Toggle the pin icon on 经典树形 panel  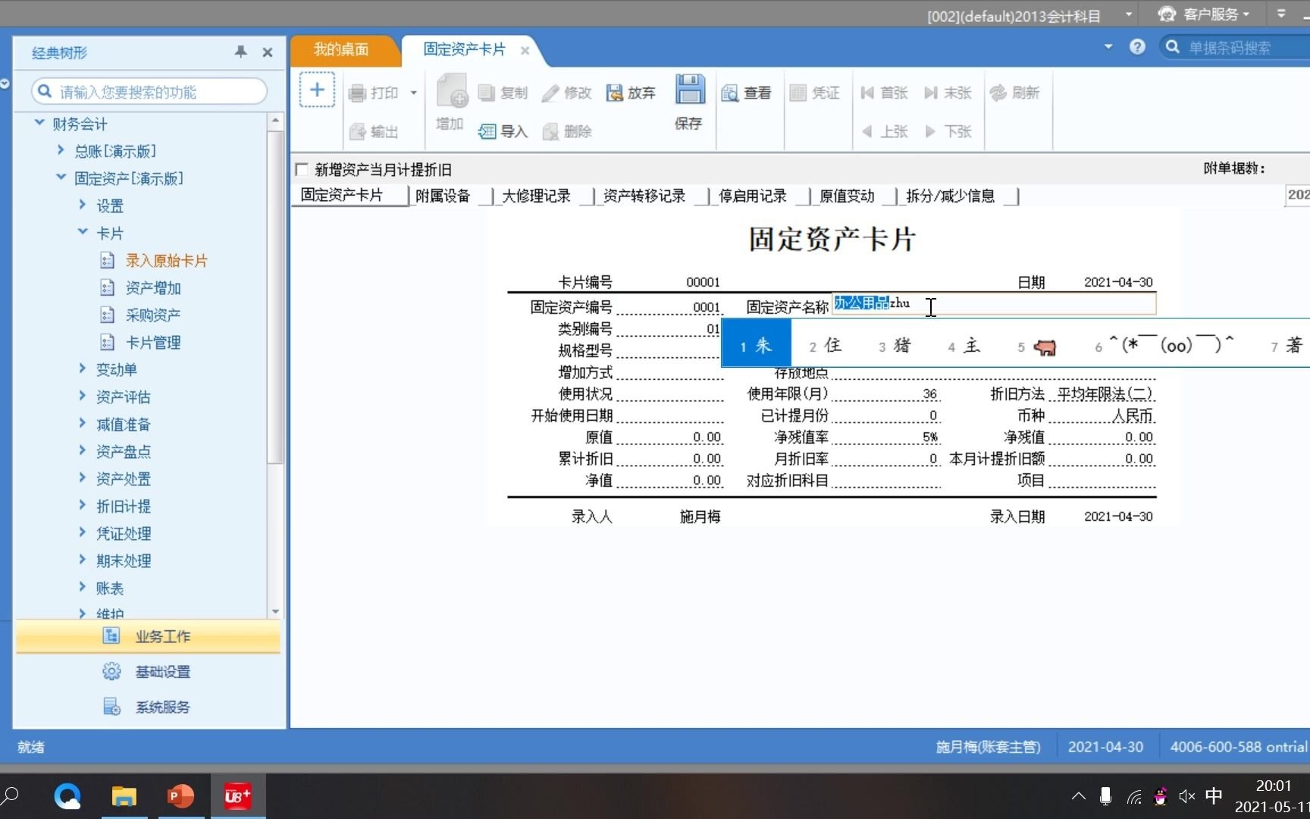coord(241,52)
